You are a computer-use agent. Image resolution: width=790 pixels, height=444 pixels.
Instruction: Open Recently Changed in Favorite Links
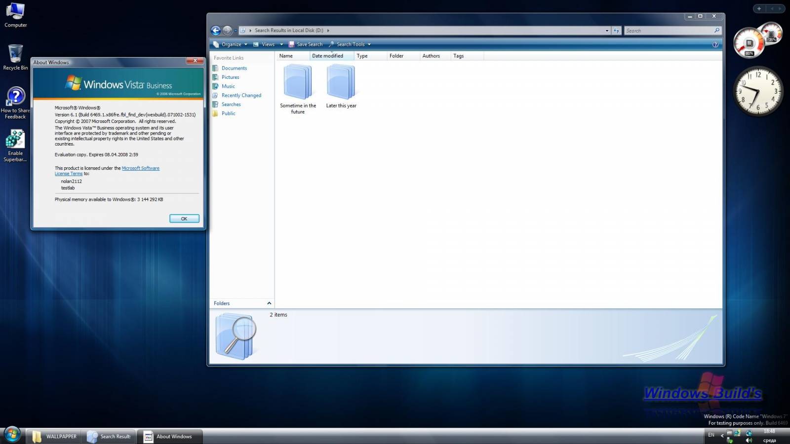click(x=241, y=95)
